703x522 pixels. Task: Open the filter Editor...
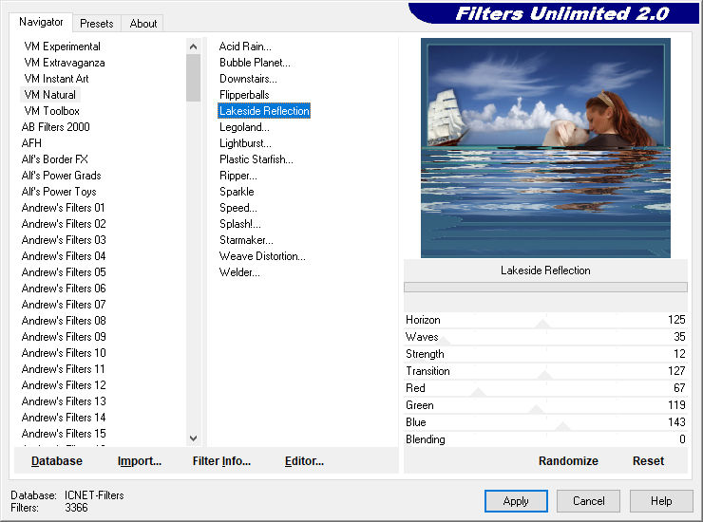(304, 461)
